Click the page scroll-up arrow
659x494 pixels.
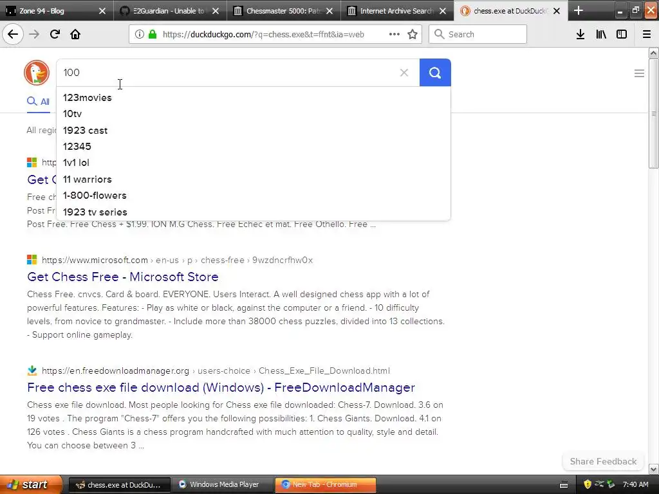tap(653, 53)
